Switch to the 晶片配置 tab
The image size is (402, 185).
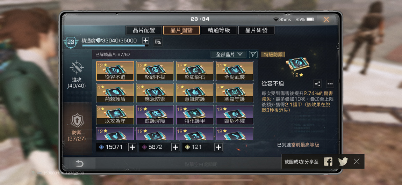coord(144,30)
